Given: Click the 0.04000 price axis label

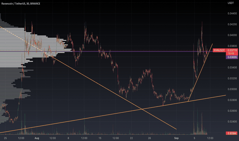Looking at the screenshot, I should coord(232,35).
